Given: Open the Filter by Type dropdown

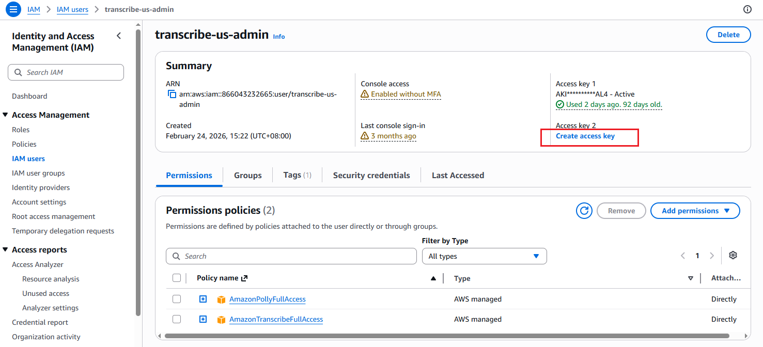Looking at the screenshot, I should click(485, 256).
